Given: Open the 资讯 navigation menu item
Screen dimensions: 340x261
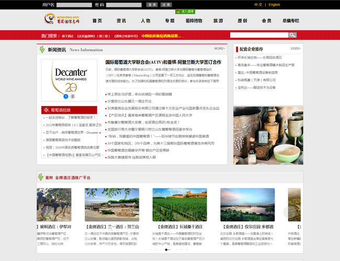Looking at the screenshot, I should 121,21.
